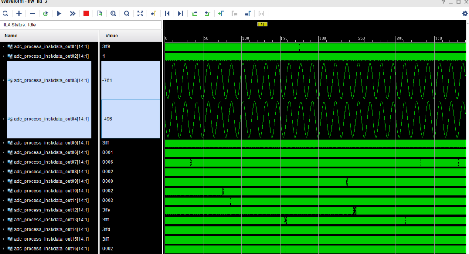This screenshot has width=469, height=254.
Task: Remove selected probe with the minus icon
Action: click(x=32, y=13)
